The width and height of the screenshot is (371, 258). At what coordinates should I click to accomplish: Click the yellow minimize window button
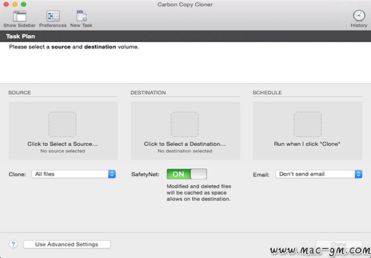click(15, 4)
